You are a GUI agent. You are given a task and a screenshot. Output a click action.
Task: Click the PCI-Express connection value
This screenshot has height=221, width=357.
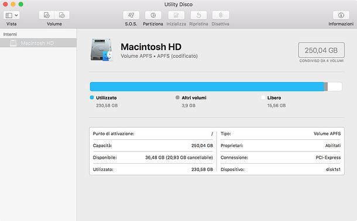tap(328, 157)
